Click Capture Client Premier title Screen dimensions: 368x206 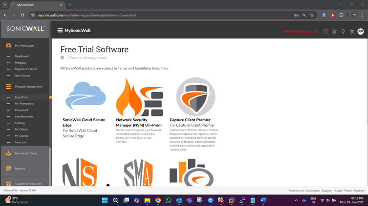tap(190, 120)
